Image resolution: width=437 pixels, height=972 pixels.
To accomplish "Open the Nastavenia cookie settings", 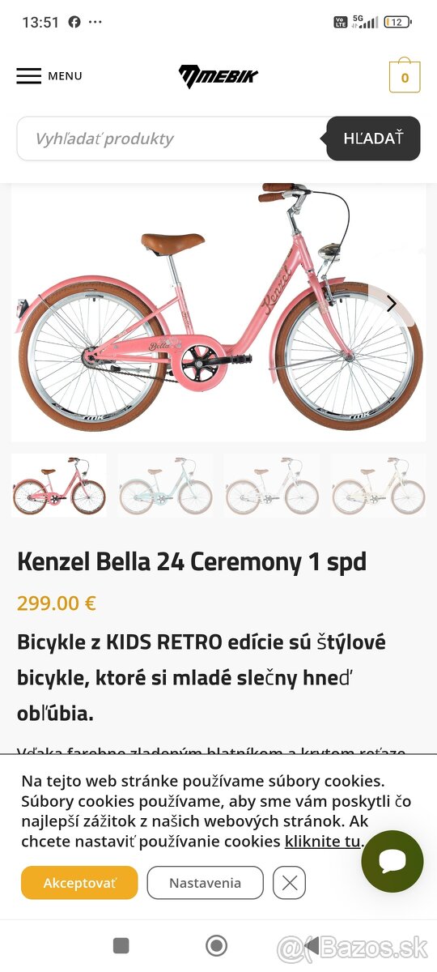I will [x=205, y=883].
